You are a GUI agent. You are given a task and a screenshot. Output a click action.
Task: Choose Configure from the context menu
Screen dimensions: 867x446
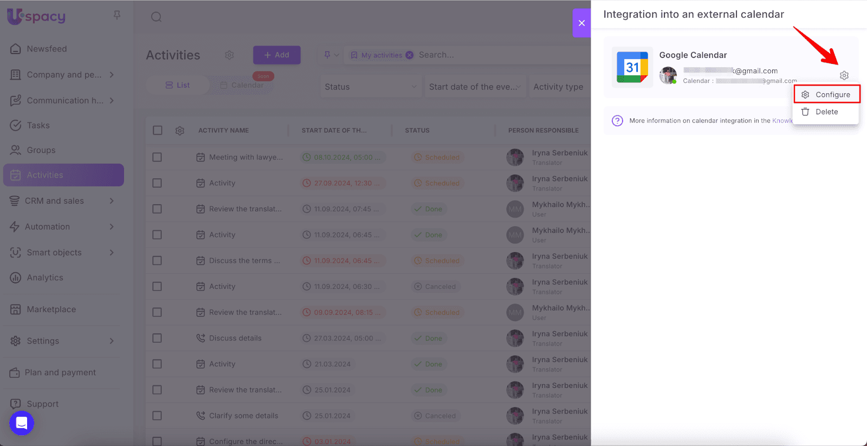click(827, 94)
